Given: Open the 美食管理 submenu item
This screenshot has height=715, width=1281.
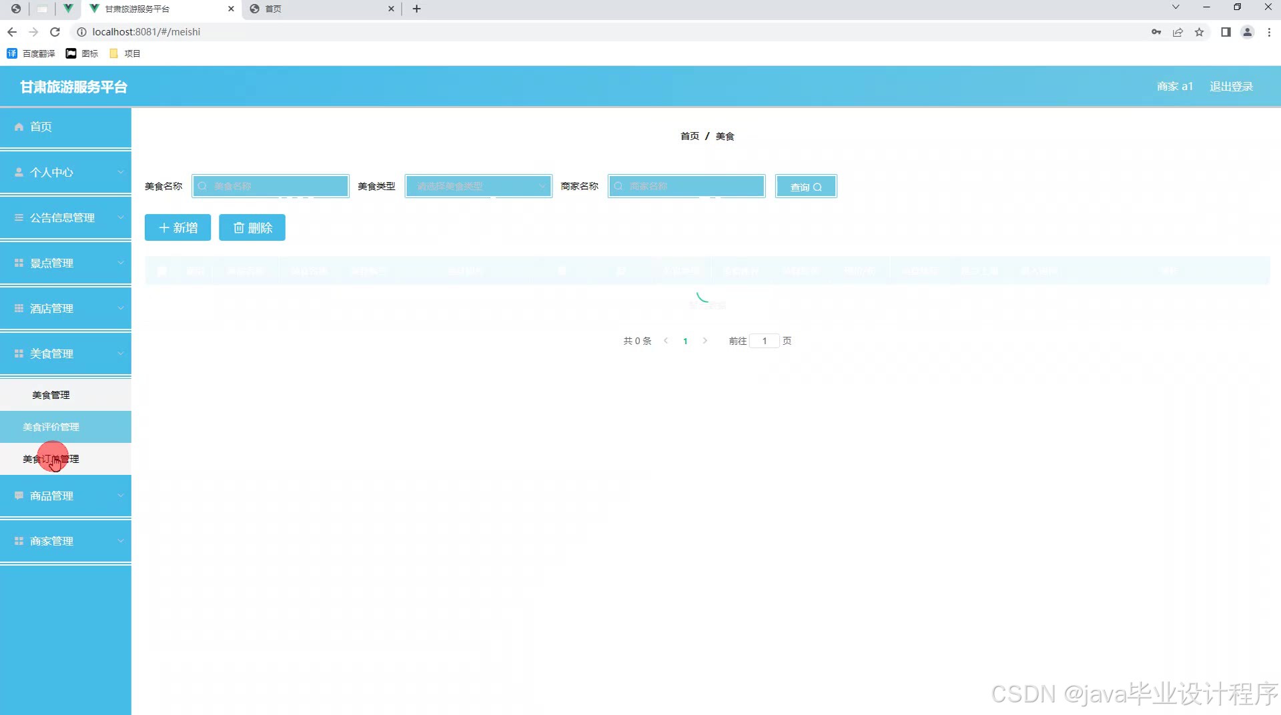Looking at the screenshot, I should click(x=65, y=395).
